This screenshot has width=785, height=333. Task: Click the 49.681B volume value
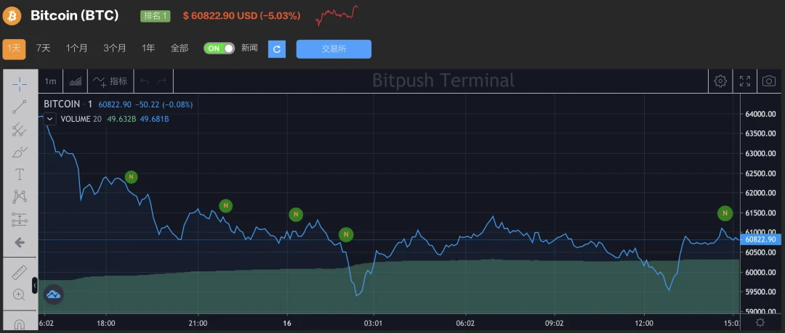(154, 119)
